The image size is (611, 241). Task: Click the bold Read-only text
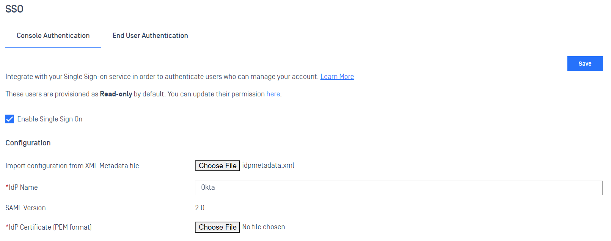point(116,94)
